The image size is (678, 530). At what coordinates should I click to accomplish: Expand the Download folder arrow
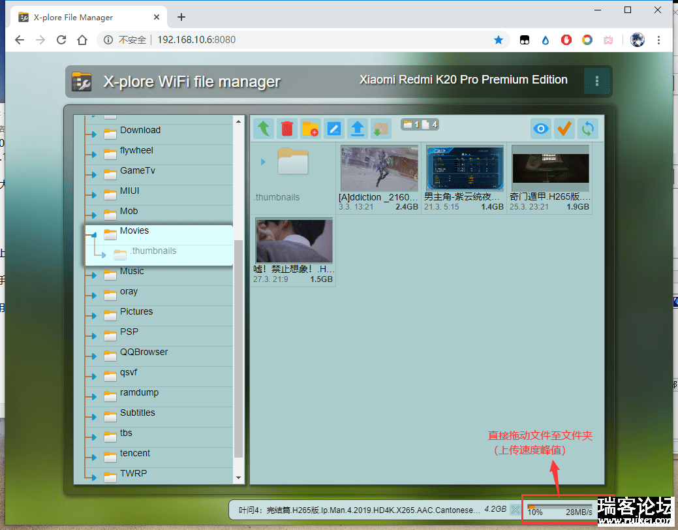coord(93,134)
